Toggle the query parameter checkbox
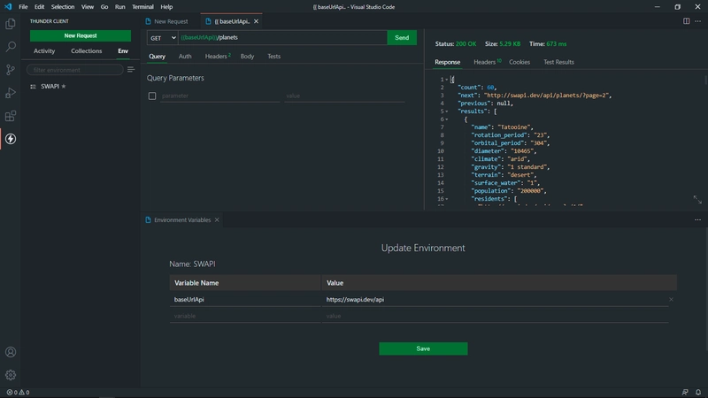This screenshot has height=398, width=708. [152, 96]
